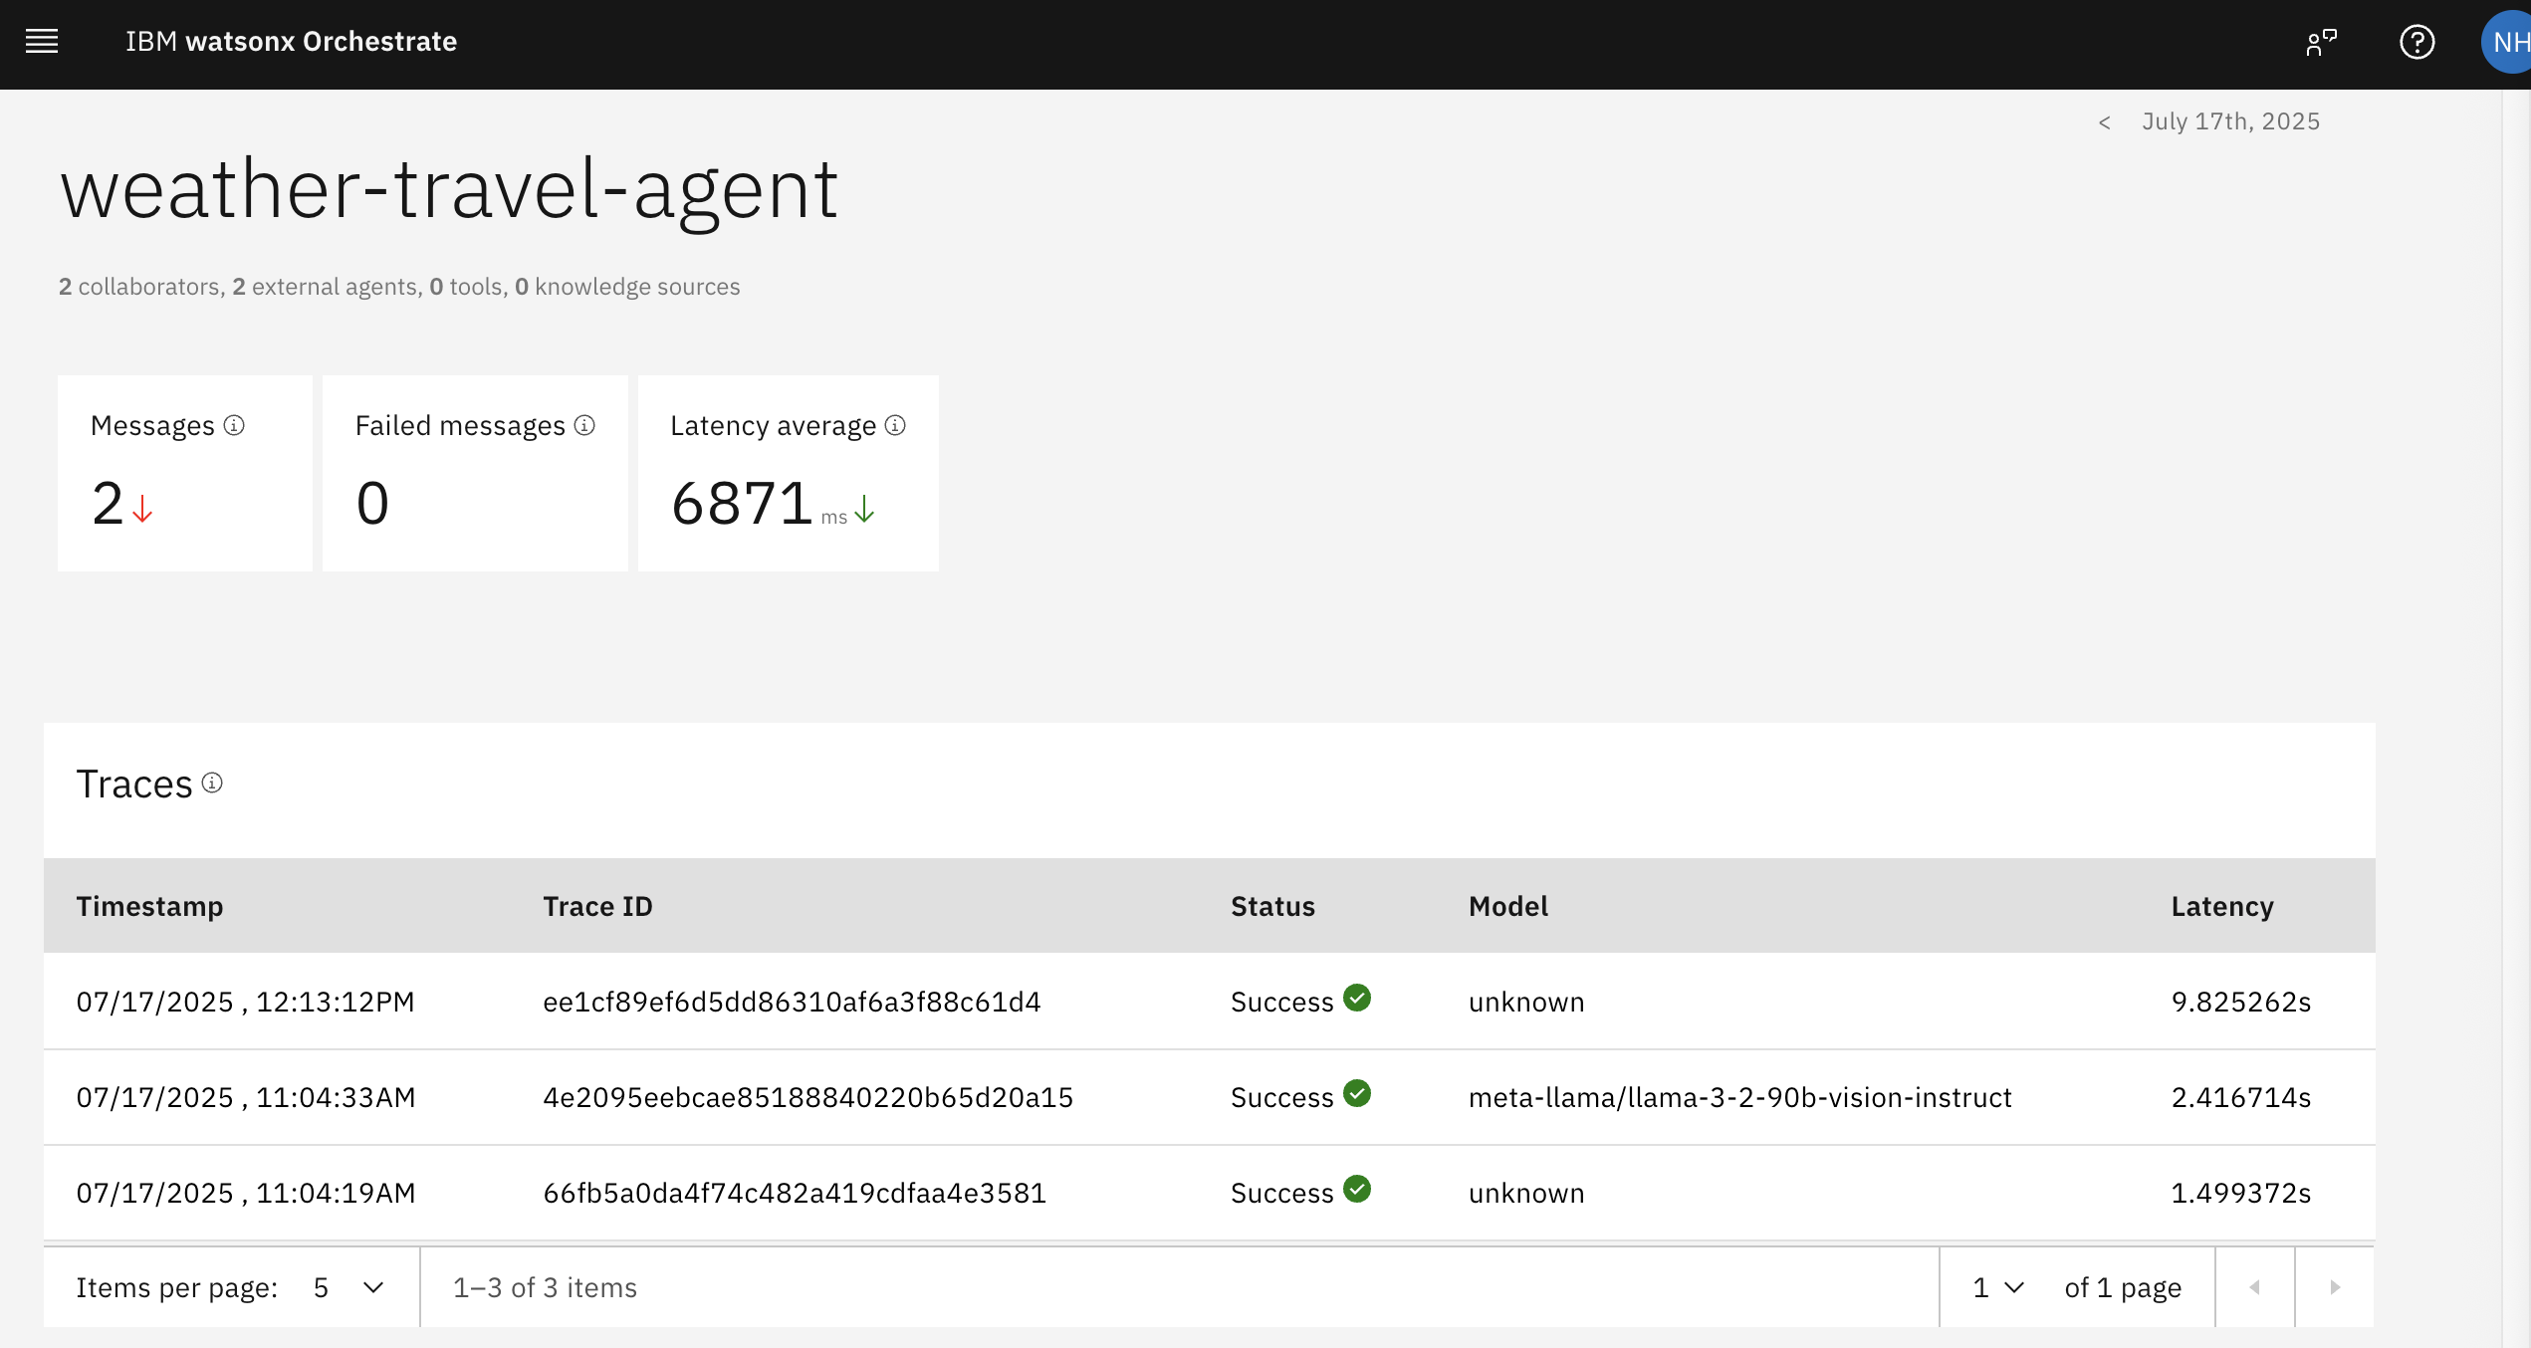Go to previous date using left chevron
Image resolution: width=2531 pixels, height=1348 pixels.
click(x=2104, y=122)
